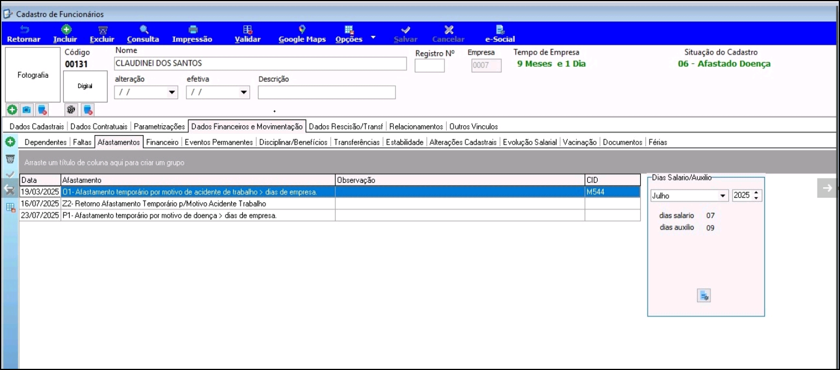Viewport: 840px width, 370px height.
Task: Click the Registro Nº field
Action: pyautogui.click(x=430, y=66)
